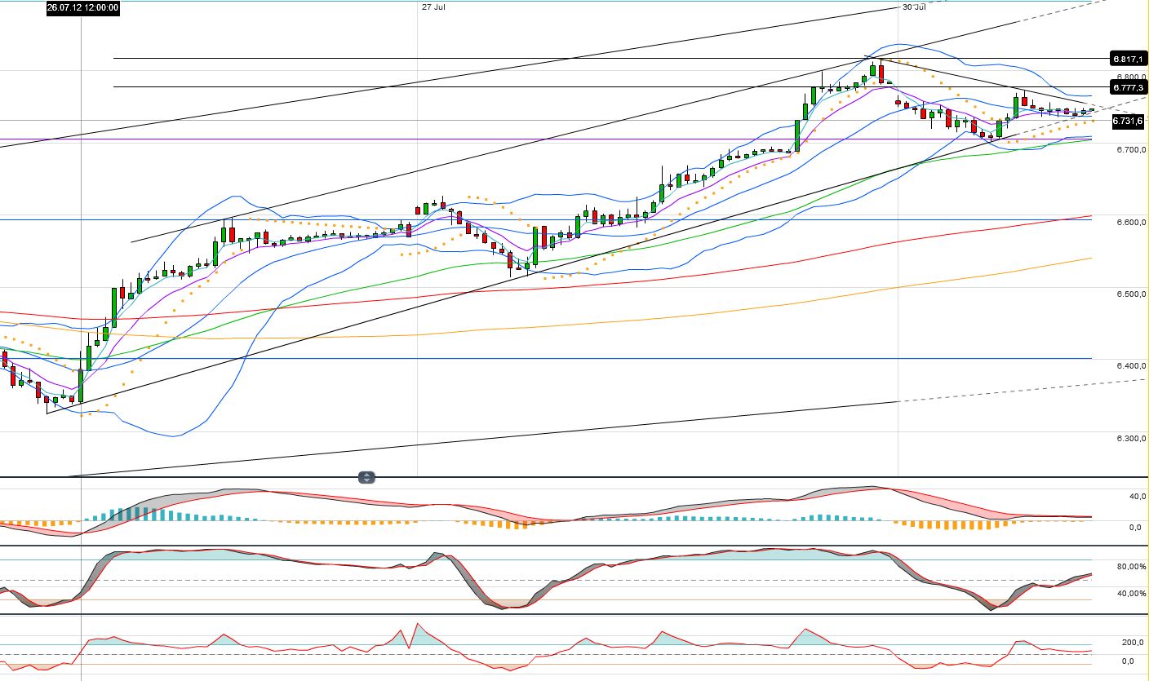The height and width of the screenshot is (681, 1149).
Task: Click the 40,0 value on the MACD scale
Action: pos(1137,496)
